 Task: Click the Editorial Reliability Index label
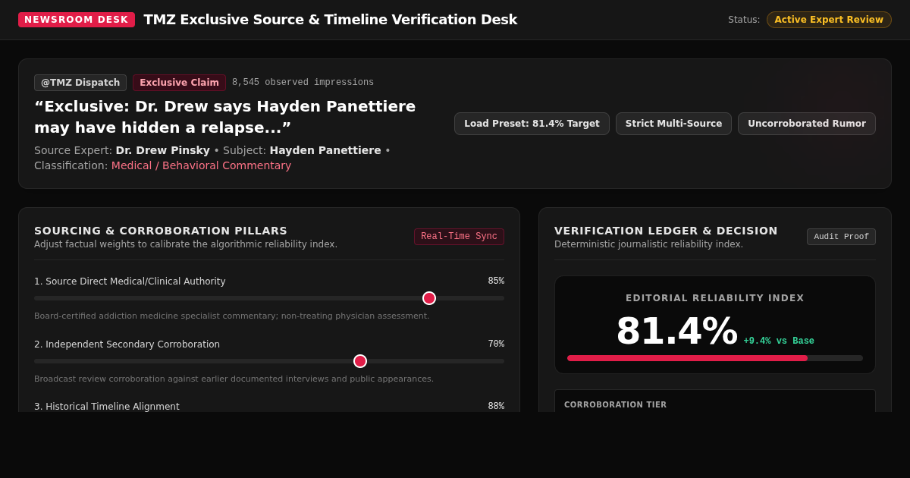coord(715,298)
